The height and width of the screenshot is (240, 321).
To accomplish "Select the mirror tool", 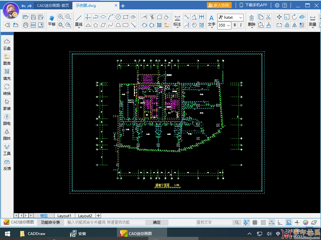I will point(294,25).
